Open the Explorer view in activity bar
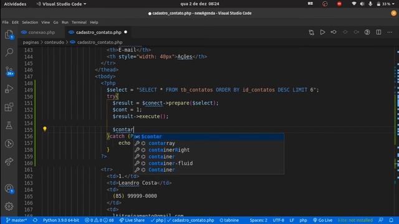This screenshot has width=399, height=224. (9, 35)
